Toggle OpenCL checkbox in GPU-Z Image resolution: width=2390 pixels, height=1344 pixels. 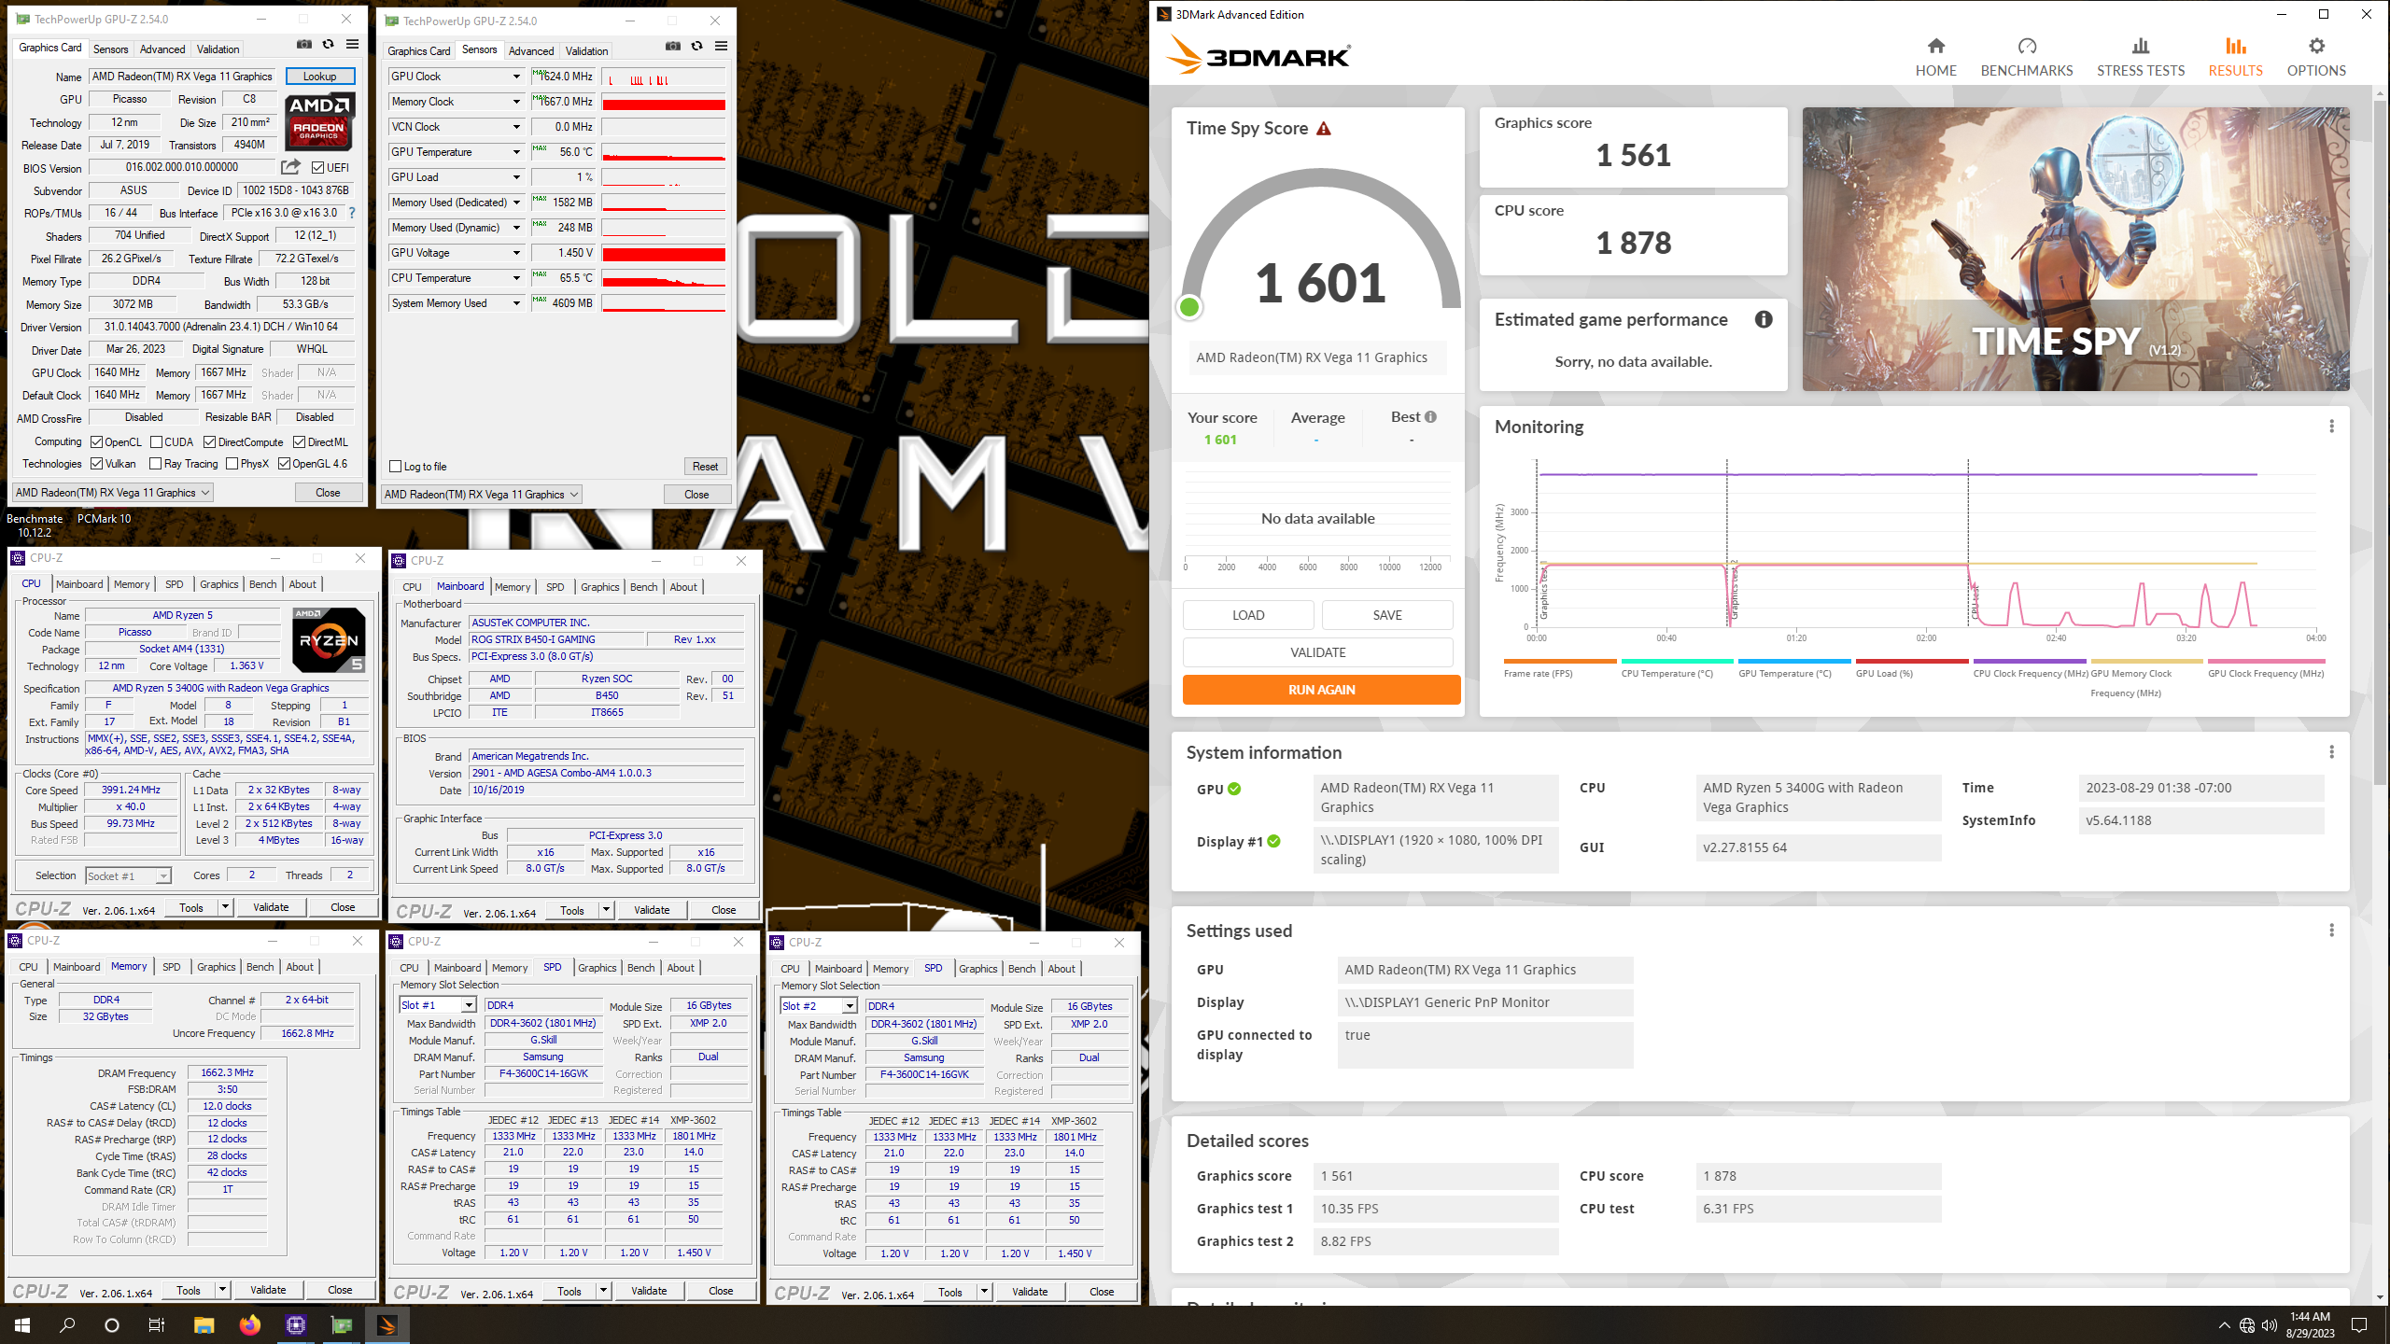(97, 442)
